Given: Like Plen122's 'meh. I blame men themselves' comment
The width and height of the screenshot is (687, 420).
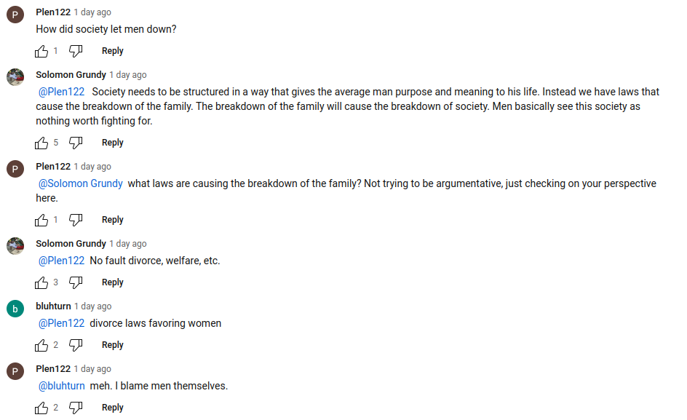Looking at the screenshot, I should pyautogui.click(x=41, y=408).
